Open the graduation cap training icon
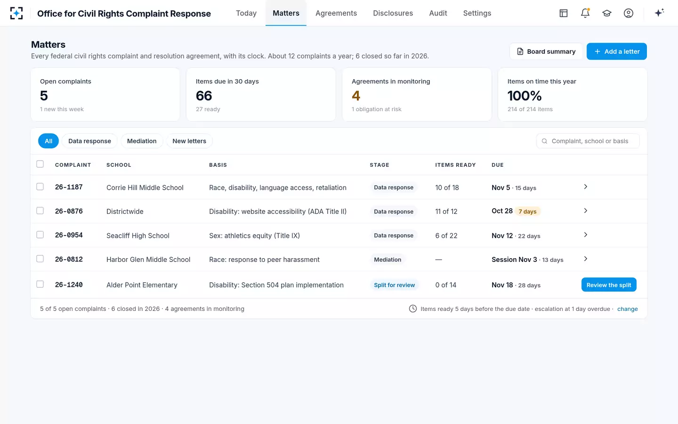The height and width of the screenshot is (424, 678). click(607, 13)
